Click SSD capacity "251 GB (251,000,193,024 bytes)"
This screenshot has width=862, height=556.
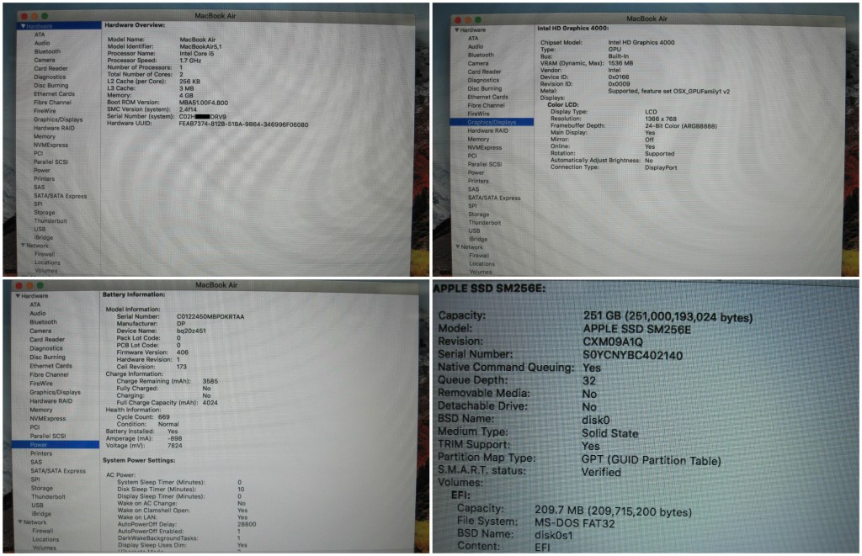pyautogui.click(x=668, y=317)
